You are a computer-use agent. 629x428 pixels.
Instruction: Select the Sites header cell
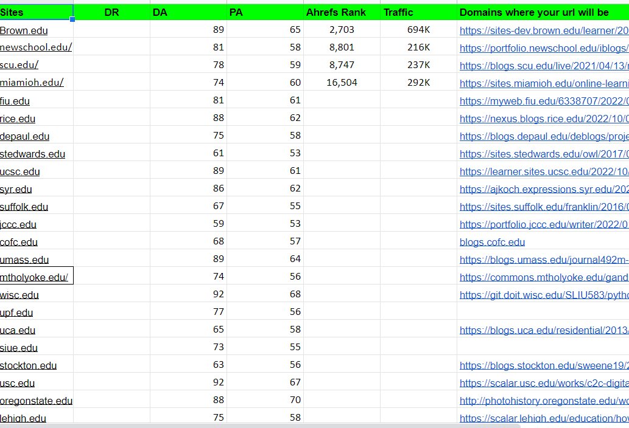click(x=37, y=12)
